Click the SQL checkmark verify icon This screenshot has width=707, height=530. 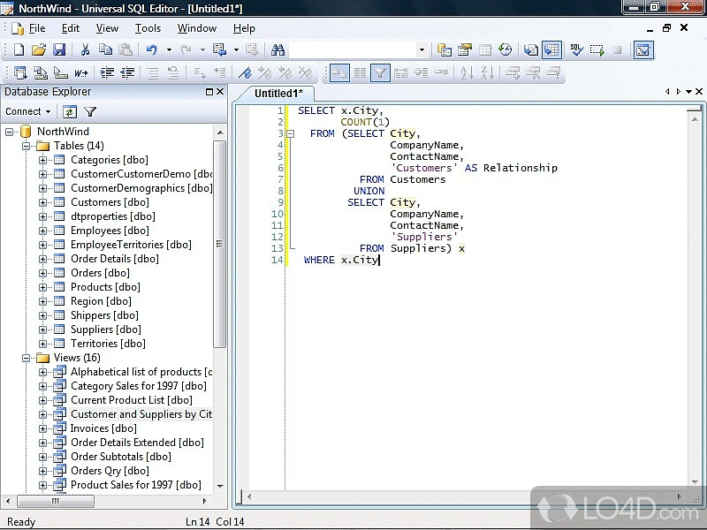click(575, 50)
